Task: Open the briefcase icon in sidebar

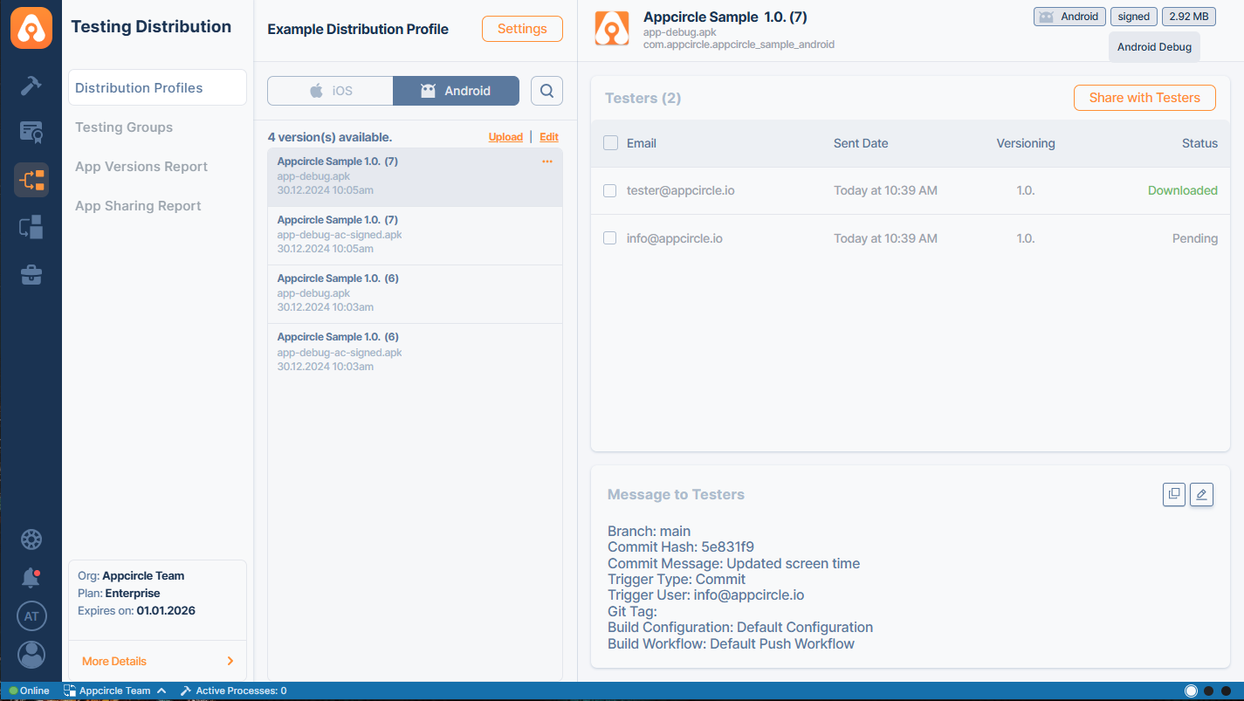Action: (x=31, y=275)
